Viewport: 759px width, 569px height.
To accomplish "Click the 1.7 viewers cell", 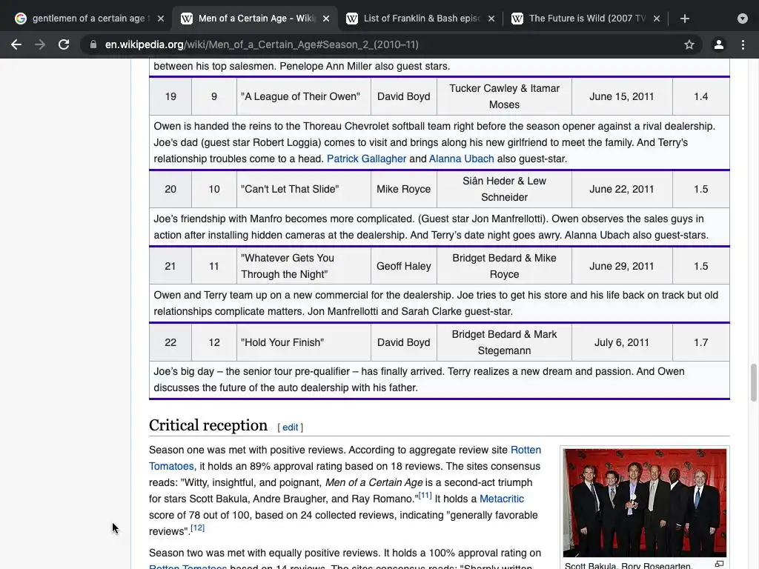I will tap(701, 342).
